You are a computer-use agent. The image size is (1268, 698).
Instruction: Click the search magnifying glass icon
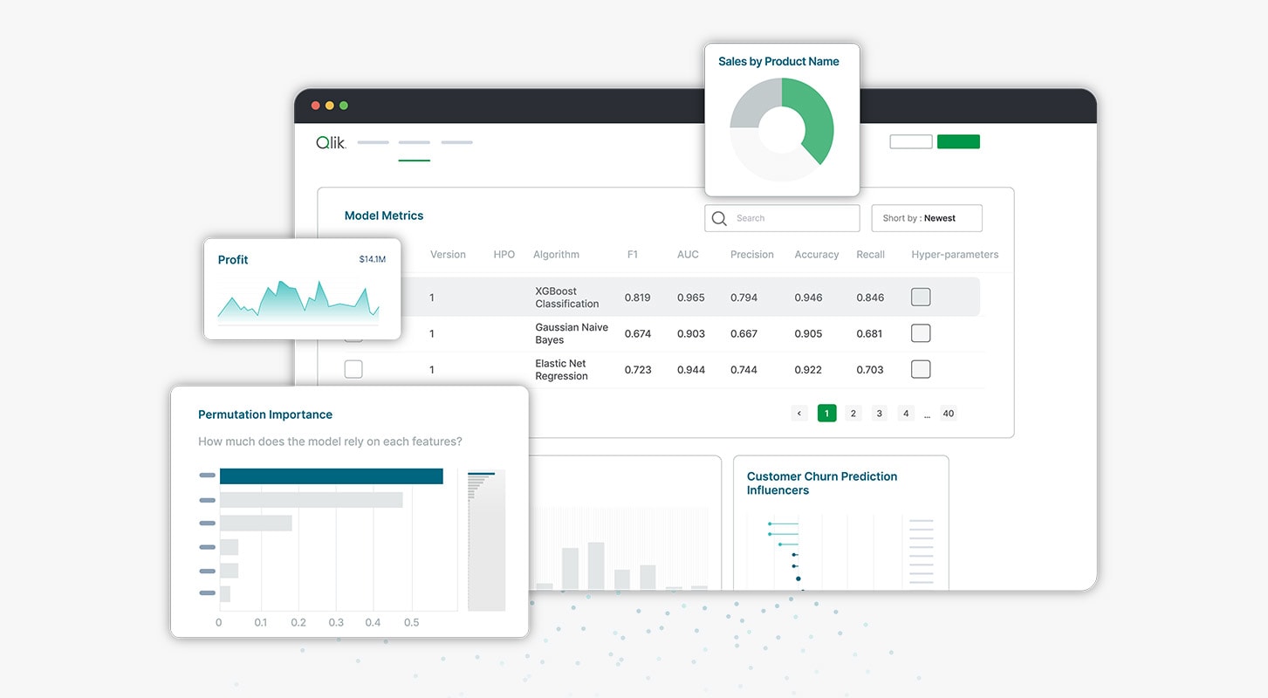[x=718, y=218]
